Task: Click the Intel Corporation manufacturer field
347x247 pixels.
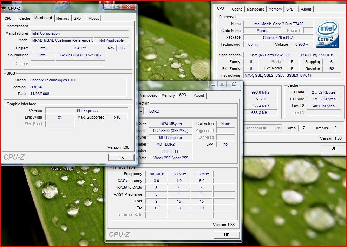Action: pos(80,33)
